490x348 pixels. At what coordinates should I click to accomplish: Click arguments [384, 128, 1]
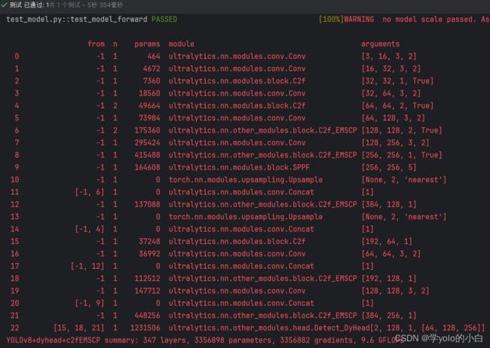tap(389, 204)
